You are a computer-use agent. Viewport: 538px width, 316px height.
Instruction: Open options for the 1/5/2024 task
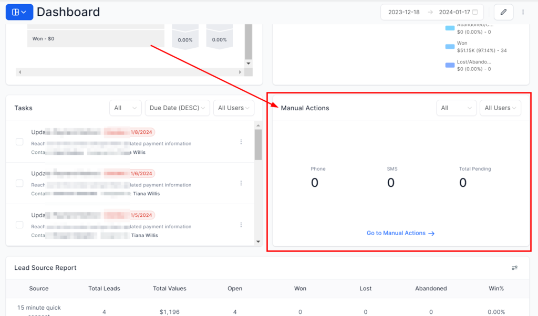coord(241,225)
